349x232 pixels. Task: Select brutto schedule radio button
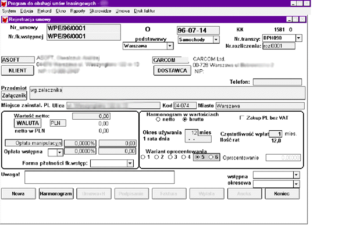[x=185, y=119]
